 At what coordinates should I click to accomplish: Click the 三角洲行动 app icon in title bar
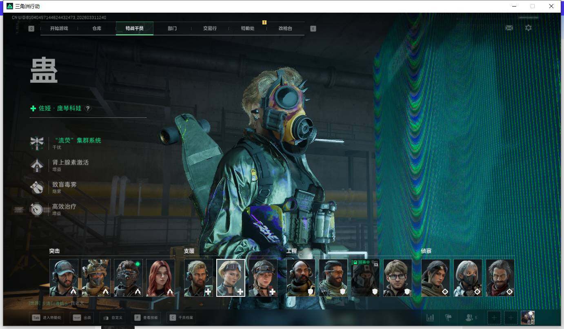pyautogui.click(x=10, y=6)
